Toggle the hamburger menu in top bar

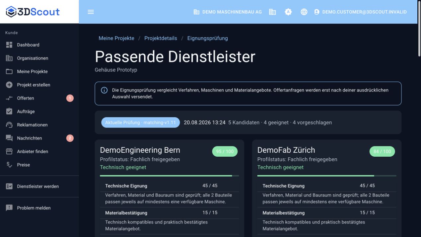(x=91, y=12)
